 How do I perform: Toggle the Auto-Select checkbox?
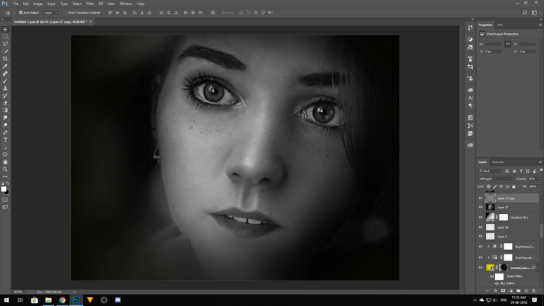click(20, 13)
